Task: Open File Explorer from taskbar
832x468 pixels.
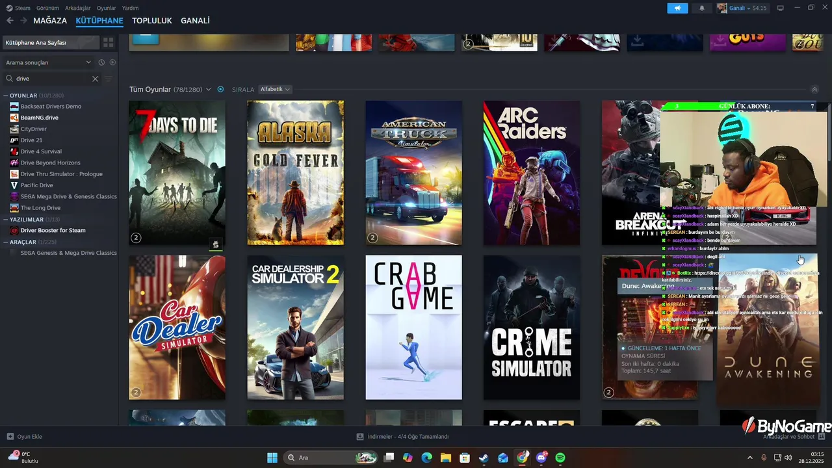Action: pyautogui.click(x=446, y=458)
